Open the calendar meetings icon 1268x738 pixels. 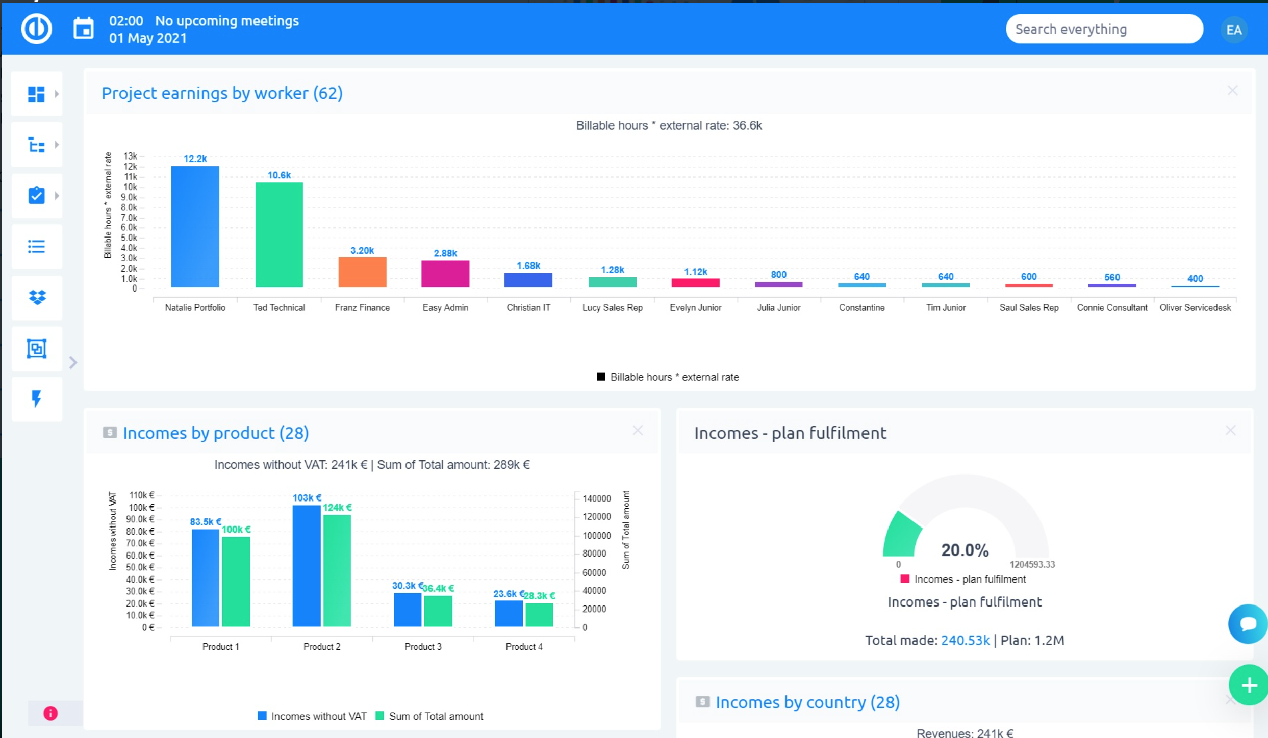coord(83,29)
